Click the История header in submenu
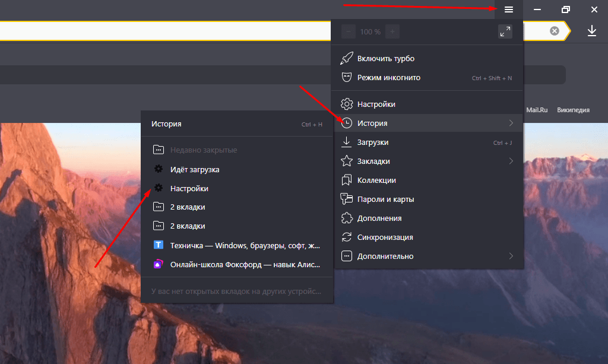The width and height of the screenshot is (608, 364). coord(166,124)
